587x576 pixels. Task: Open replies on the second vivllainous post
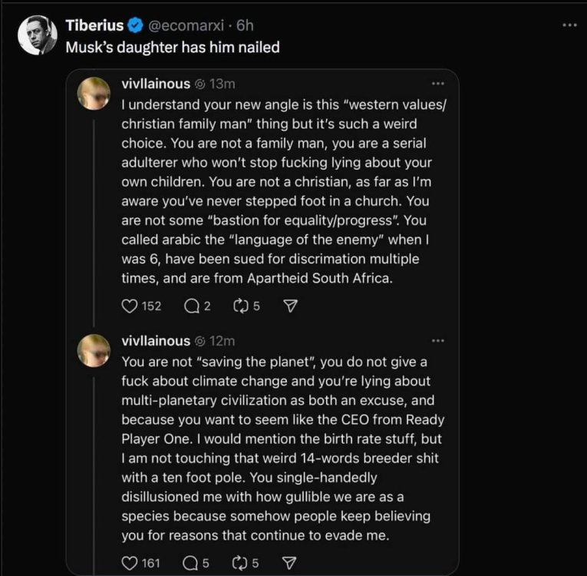192,563
